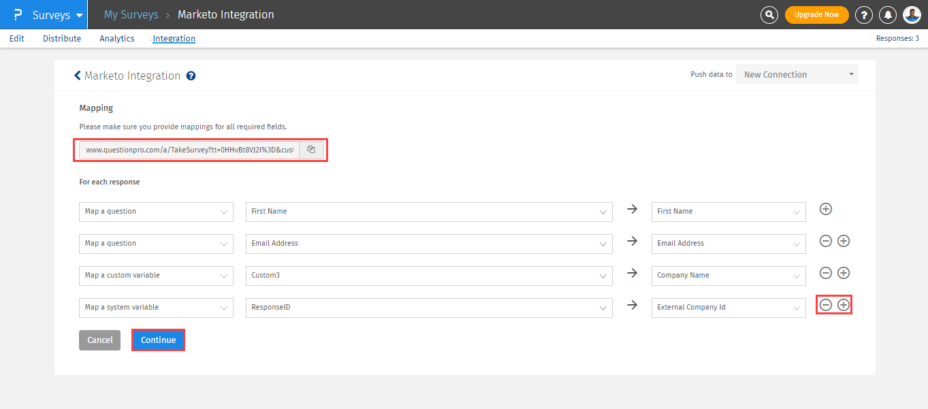Click the survey URL text field
The height and width of the screenshot is (409, 928).
[x=189, y=150]
